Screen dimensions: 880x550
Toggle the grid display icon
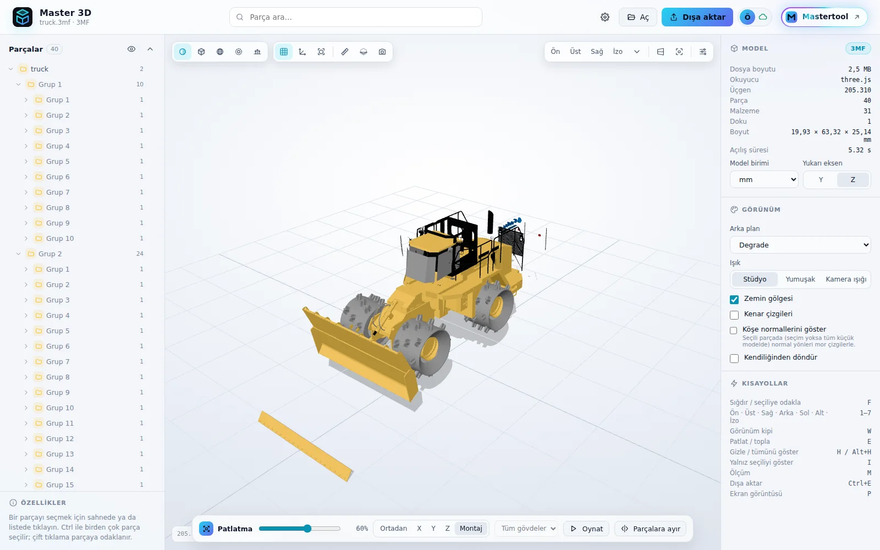click(x=284, y=52)
